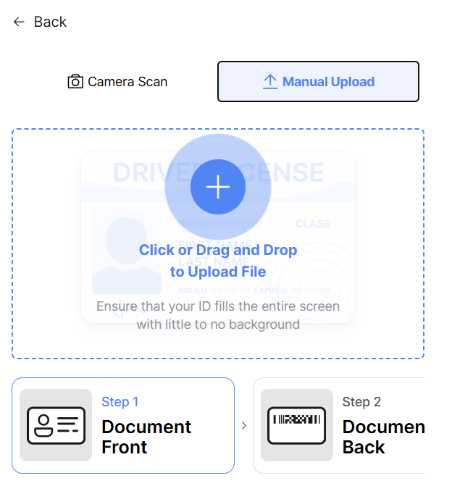This screenshot has height=486, width=452.
Task: Click the barcode card icon in Step 2
Action: (297, 425)
